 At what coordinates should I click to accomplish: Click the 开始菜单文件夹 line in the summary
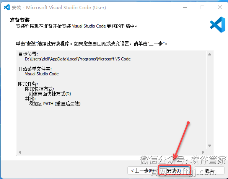coord(35,69)
